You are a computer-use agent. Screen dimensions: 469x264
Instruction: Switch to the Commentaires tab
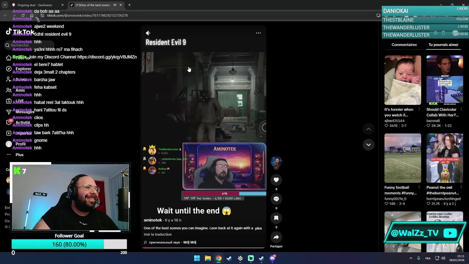tap(404, 45)
